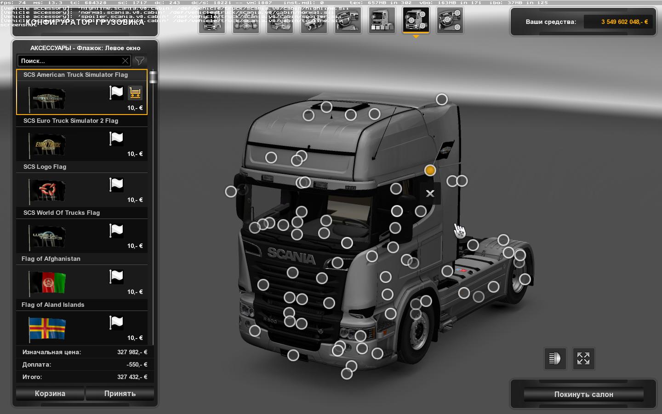
Task: Click the Поиск search input field
Action: tap(69, 61)
